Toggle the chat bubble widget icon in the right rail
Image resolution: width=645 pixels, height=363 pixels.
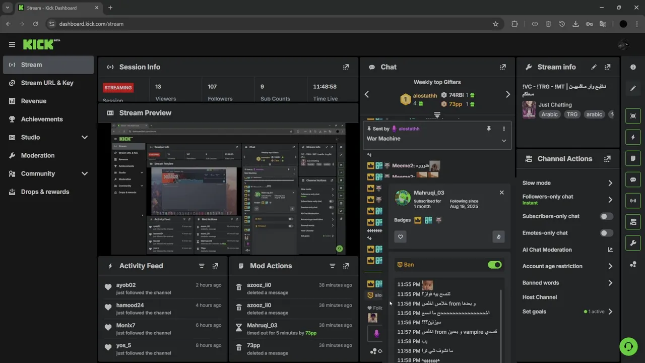(633, 179)
